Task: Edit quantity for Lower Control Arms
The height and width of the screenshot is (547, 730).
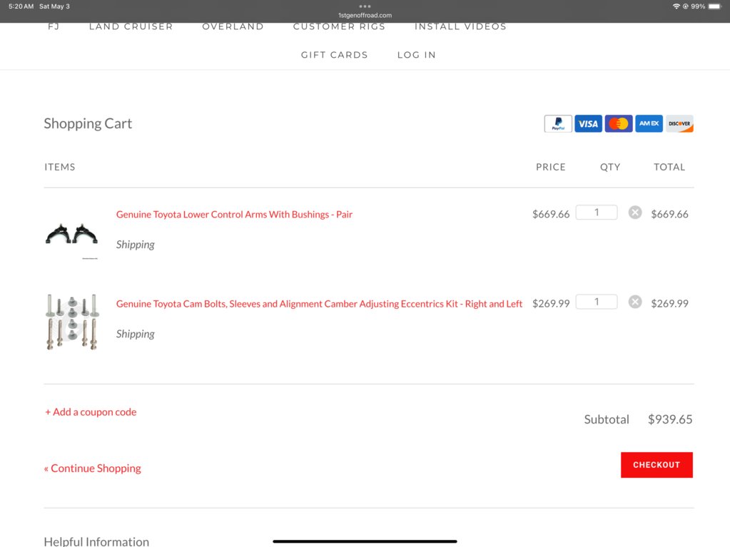Action: click(x=597, y=213)
